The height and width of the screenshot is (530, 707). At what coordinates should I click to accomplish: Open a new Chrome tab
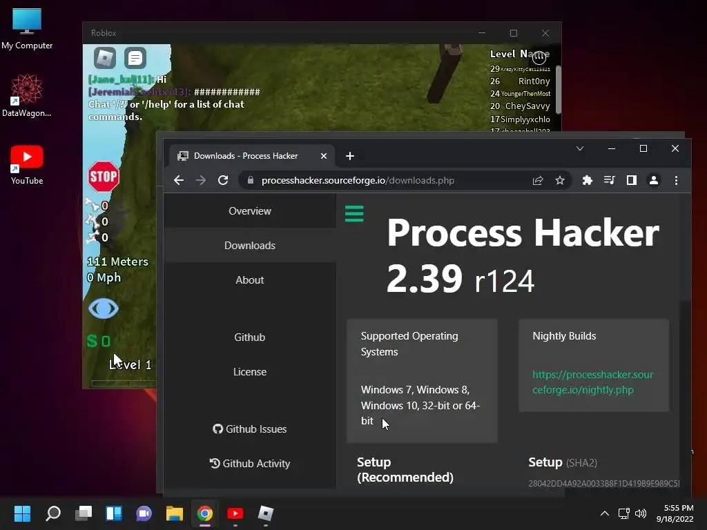(350, 156)
